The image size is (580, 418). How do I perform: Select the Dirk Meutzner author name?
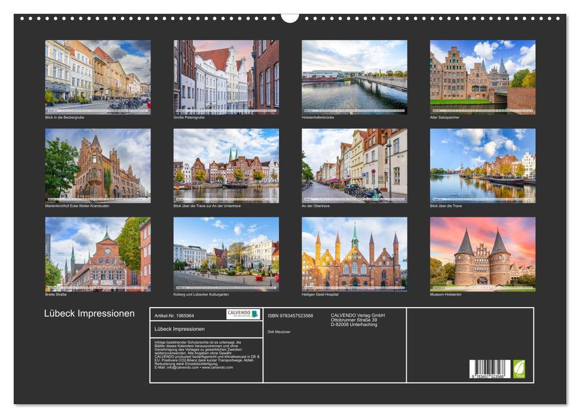click(x=279, y=331)
